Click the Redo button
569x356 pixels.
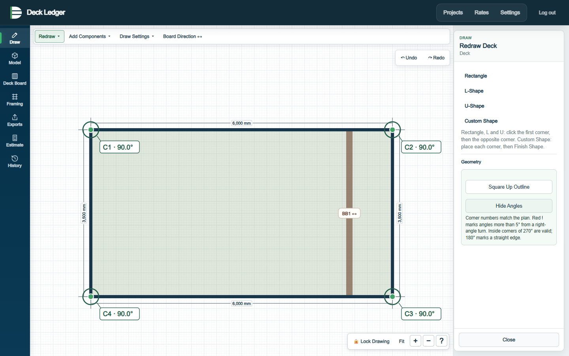[436, 58]
